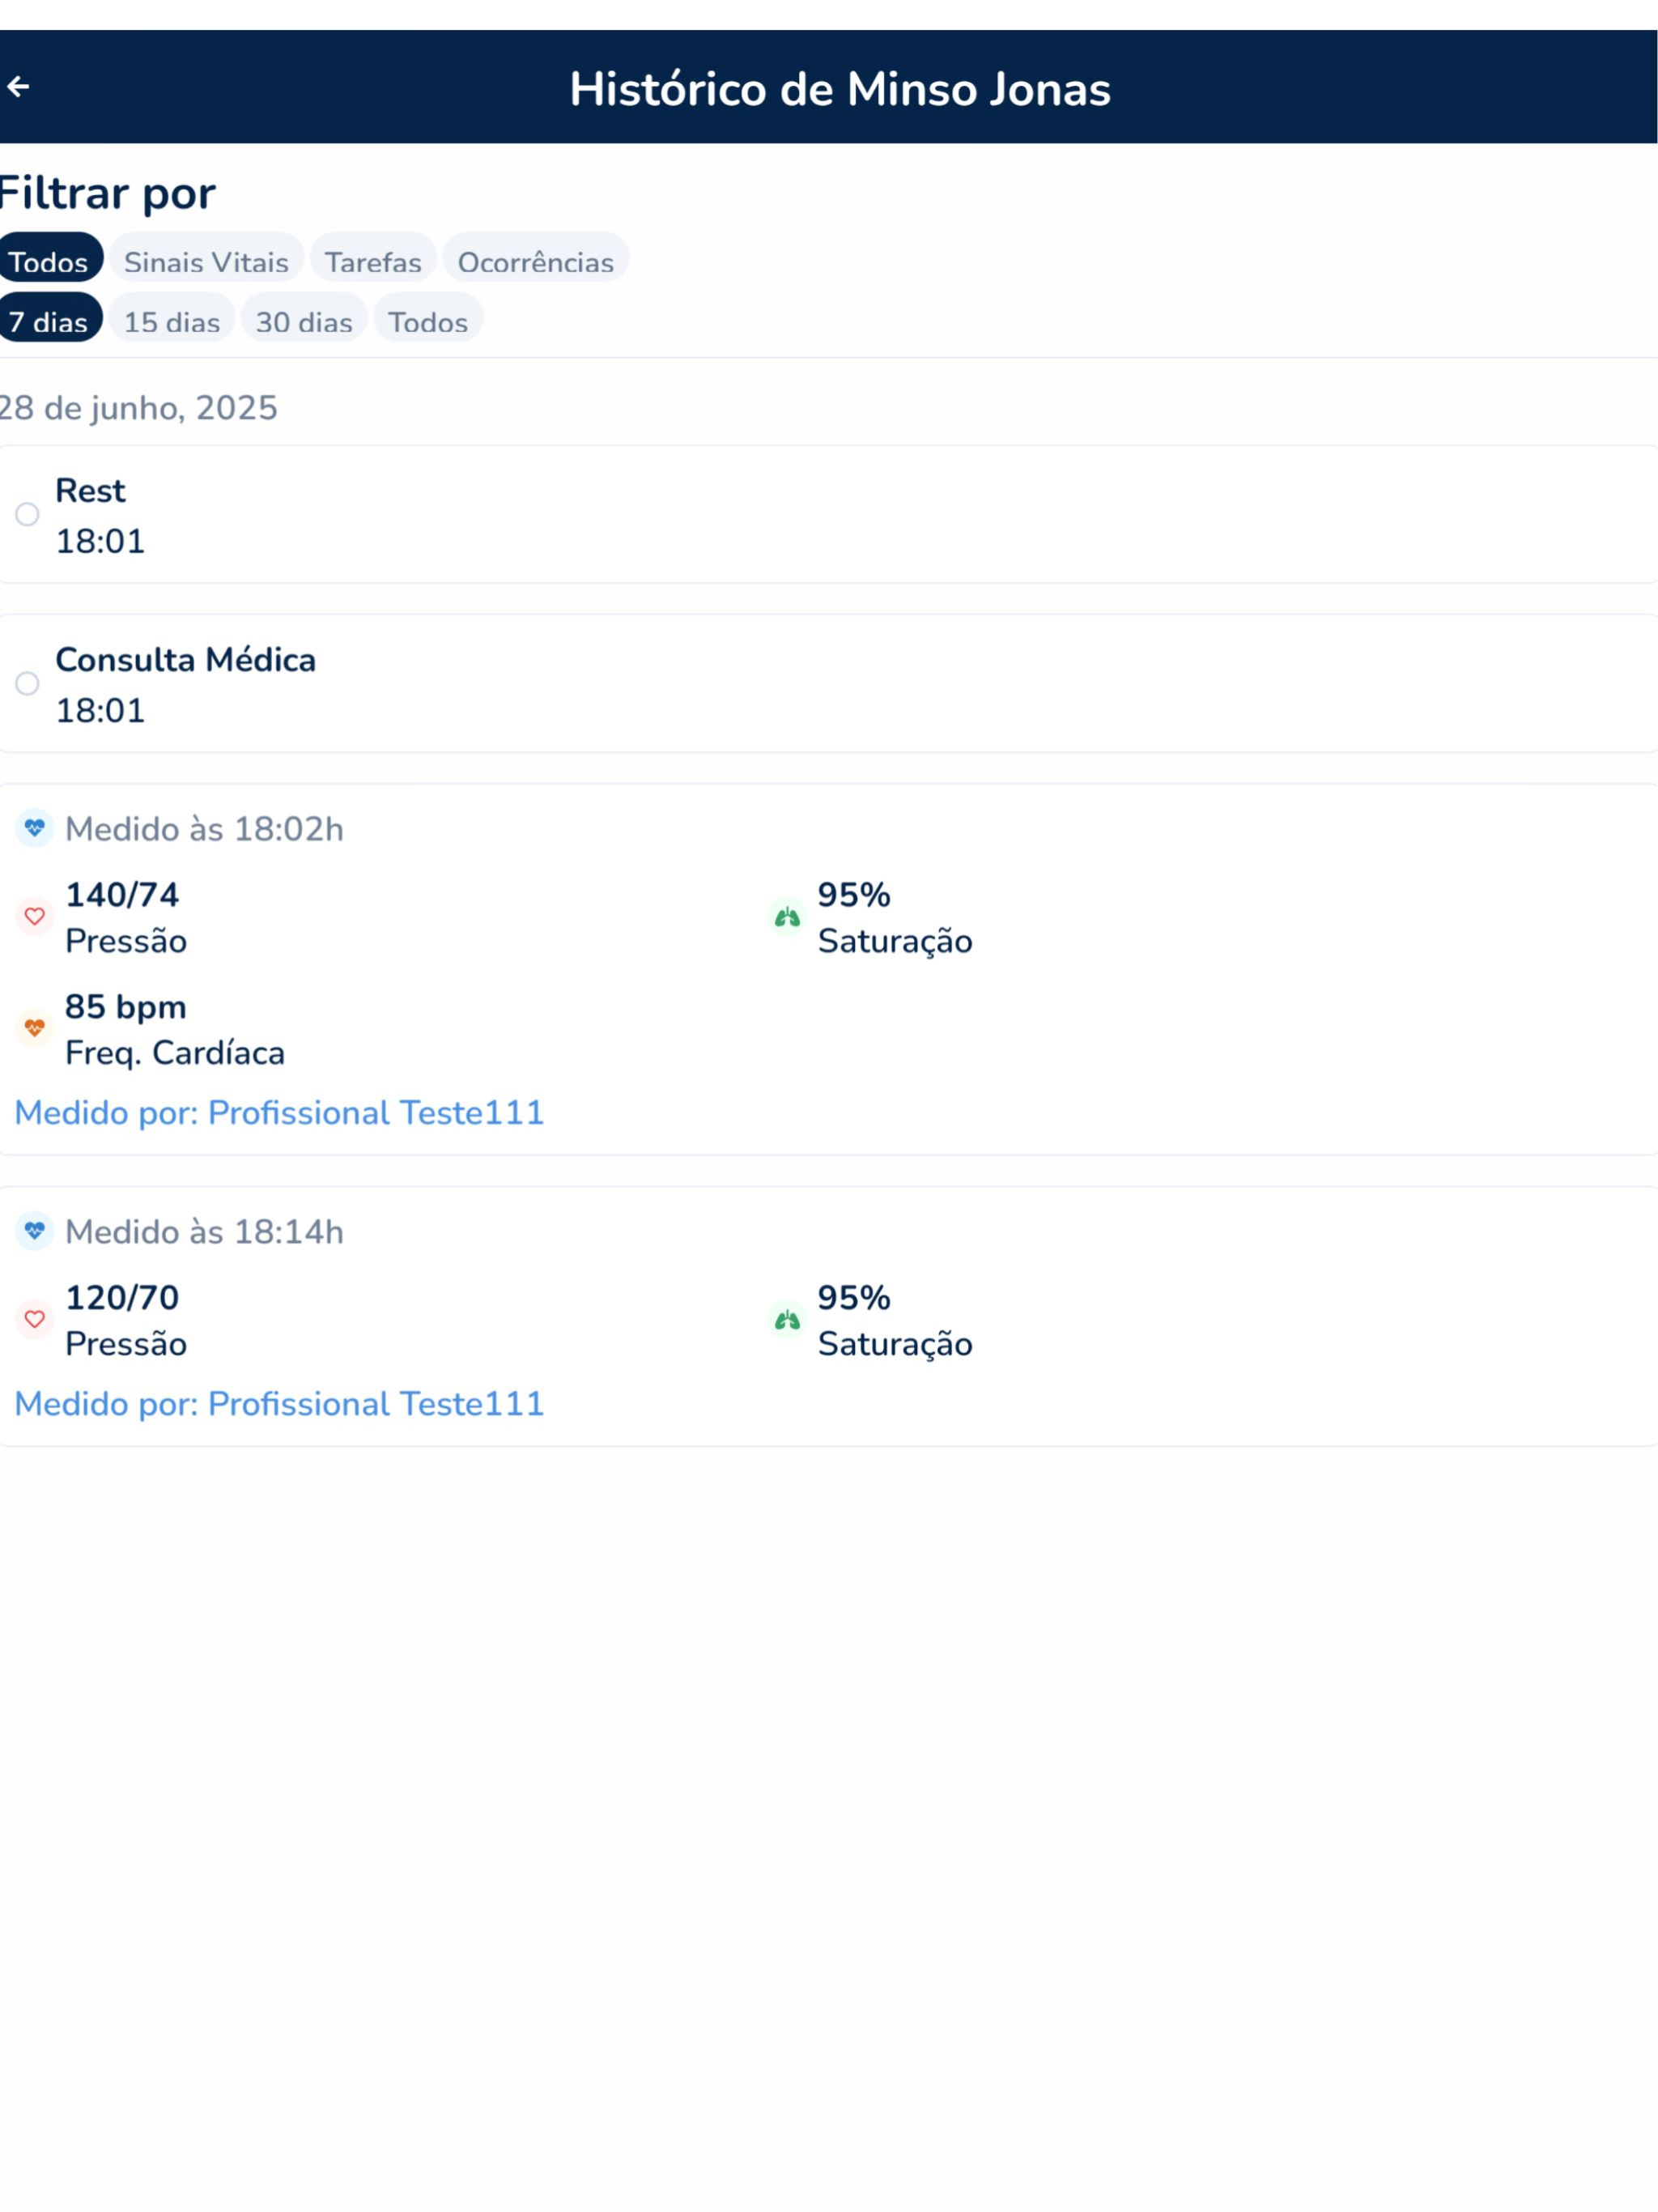Image resolution: width=1658 pixels, height=2212 pixels.
Task: Go back using the header arrow
Action: tap(18, 87)
